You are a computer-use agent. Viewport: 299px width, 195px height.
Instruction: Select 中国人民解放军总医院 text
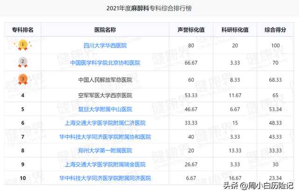105,80
